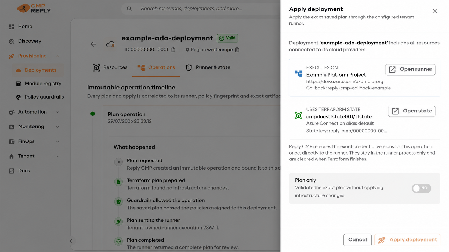Click the Automation gear icon
Image resolution: width=449 pixels, height=252 pixels.
pyautogui.click(x=12, y=112)
